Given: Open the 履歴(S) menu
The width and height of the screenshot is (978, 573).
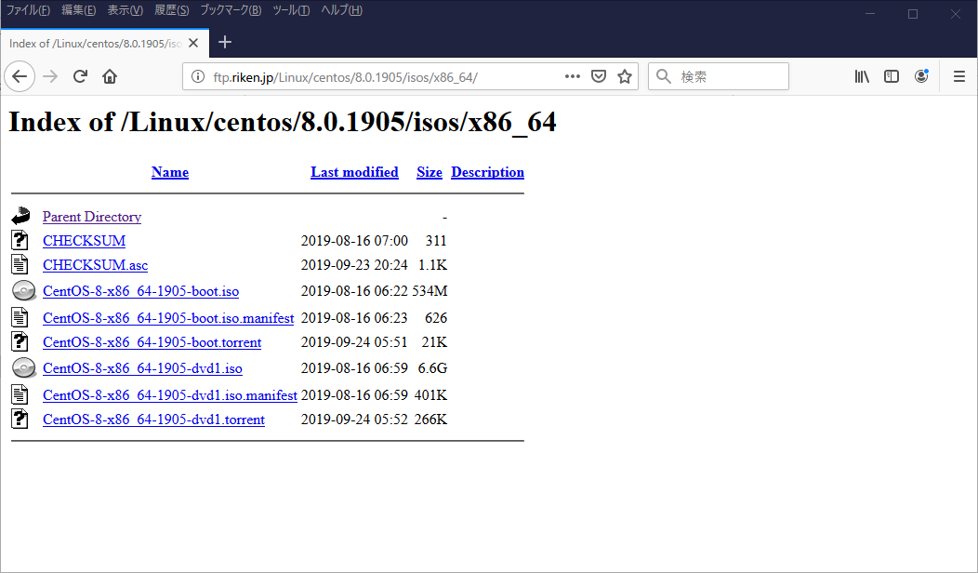Looking at the screenshot, I should coord(172,10).
